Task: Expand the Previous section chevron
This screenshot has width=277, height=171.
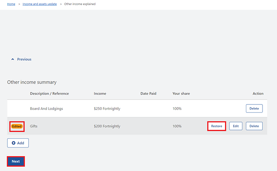Action: [12, 59]
